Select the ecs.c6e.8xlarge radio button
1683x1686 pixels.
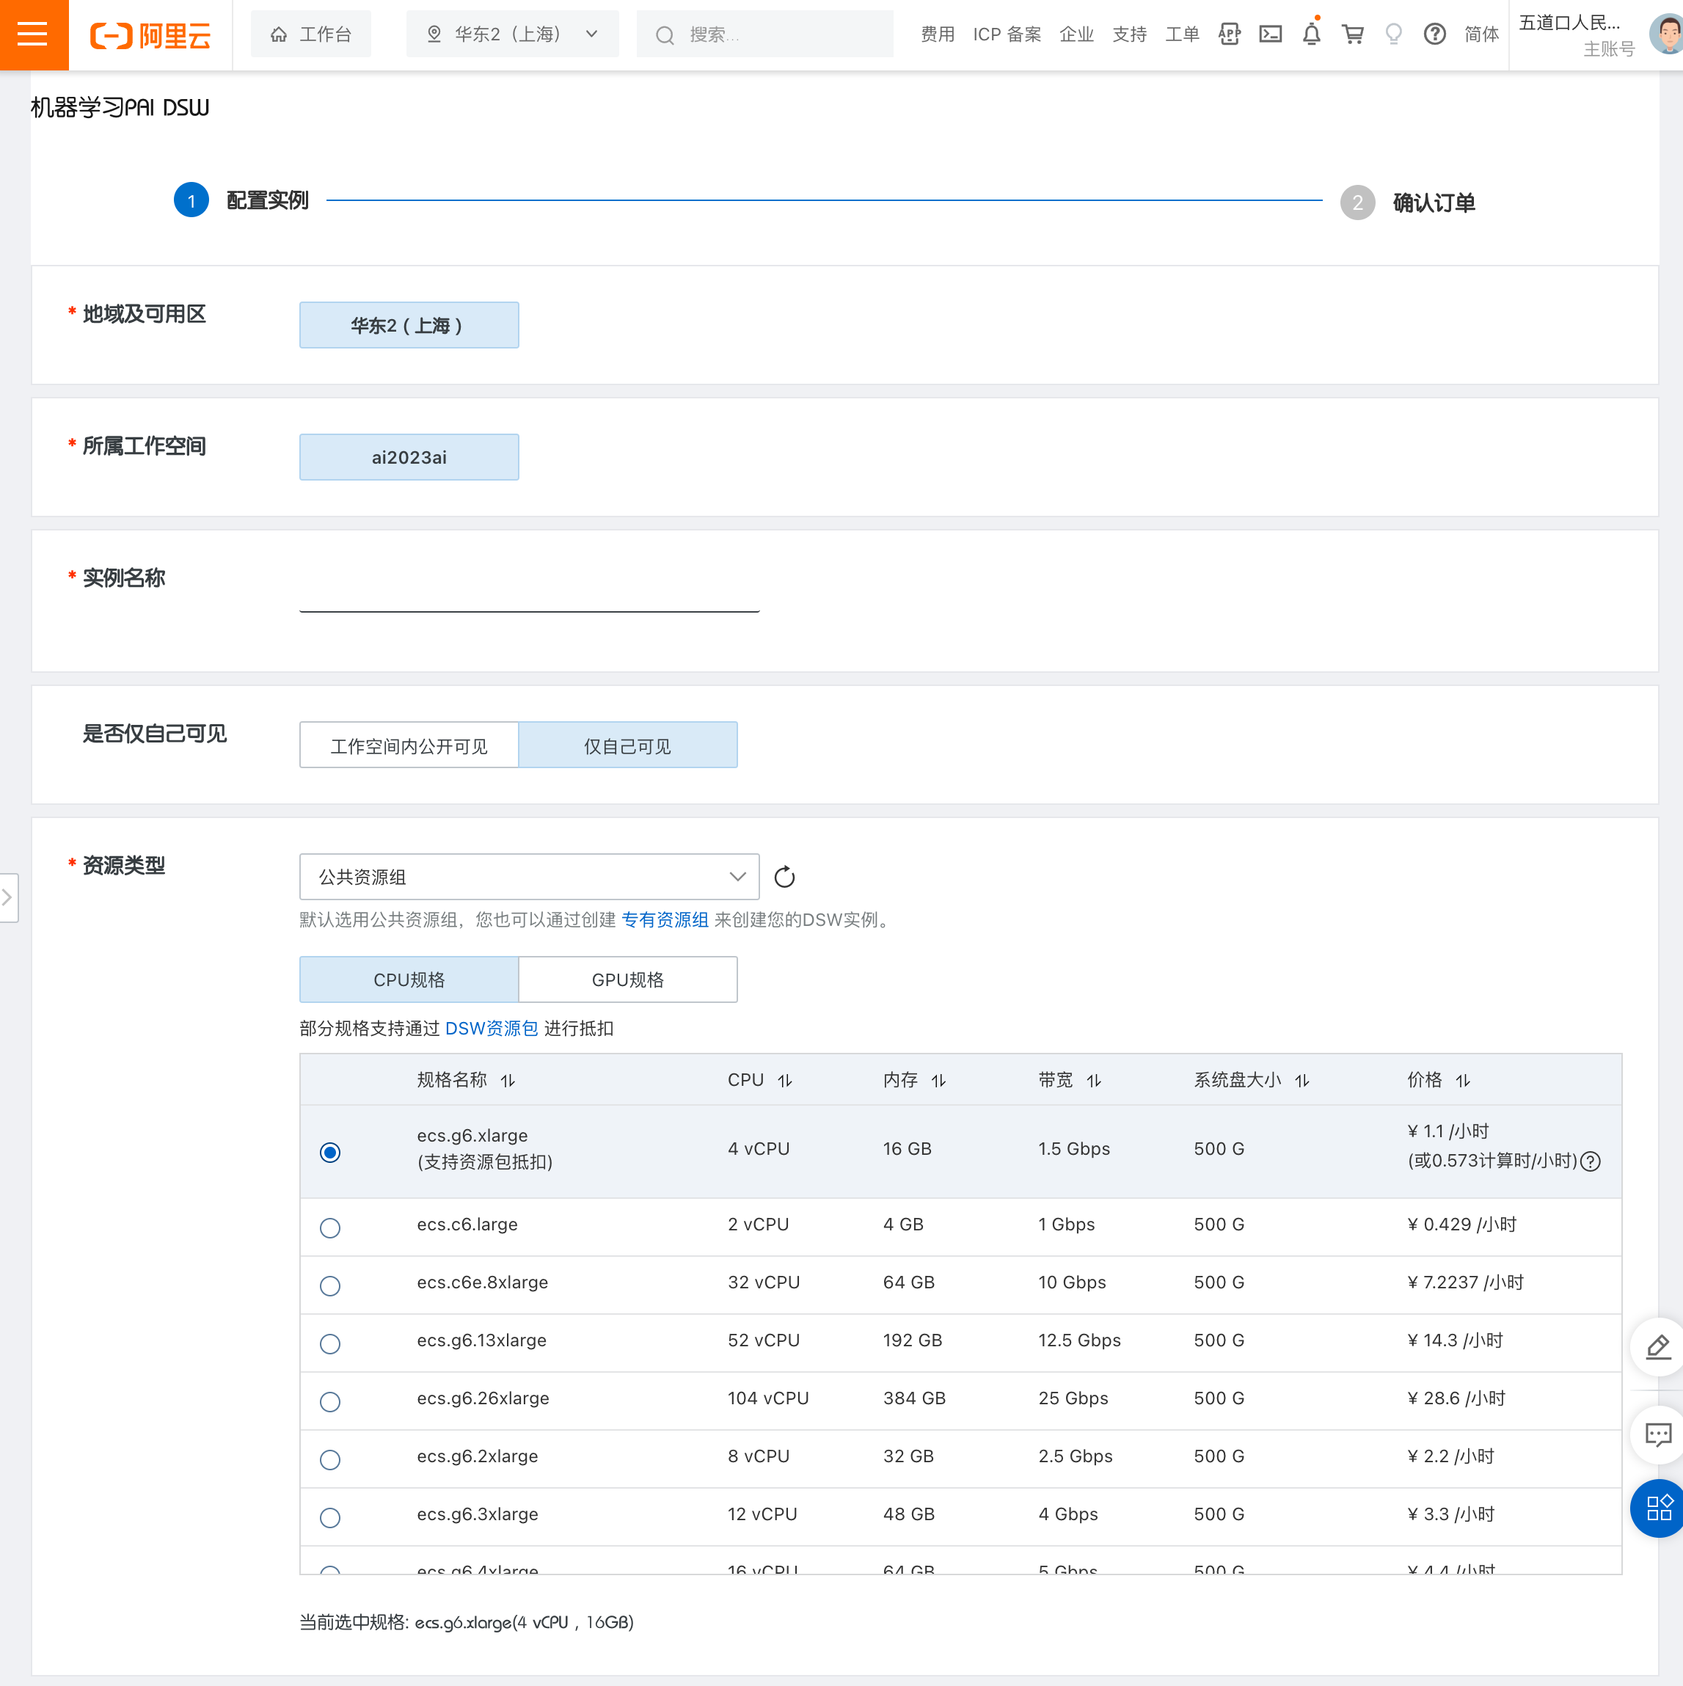330,1286
